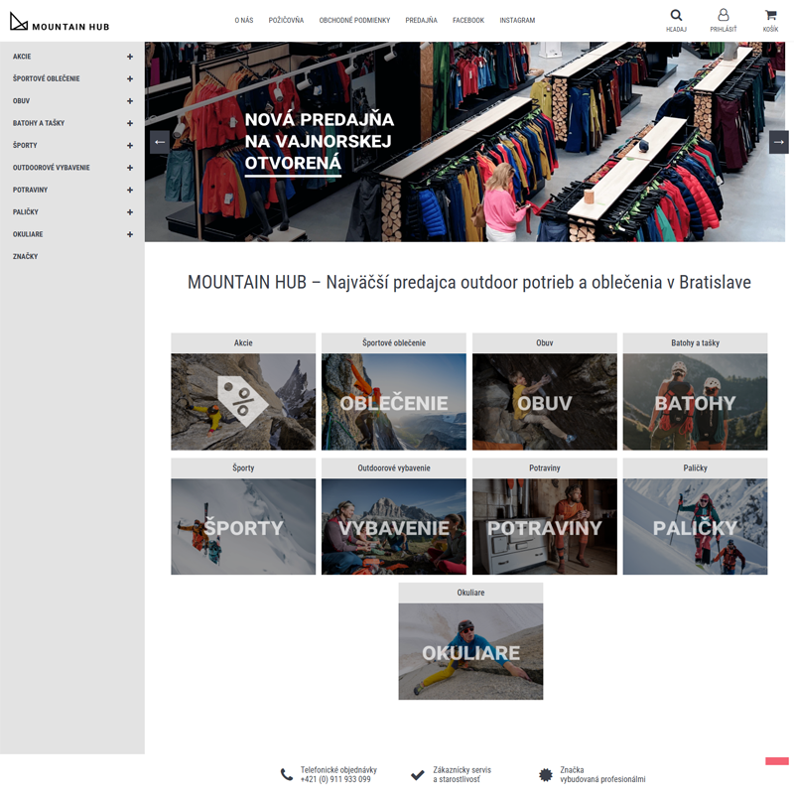This screenshot has height=794, width=794.
Task: Open the Instagram link in the top menu
Action: pos(517,20)
